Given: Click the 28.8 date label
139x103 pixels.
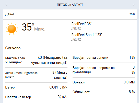Looking at the screenshot, I should tap(132, 14).
